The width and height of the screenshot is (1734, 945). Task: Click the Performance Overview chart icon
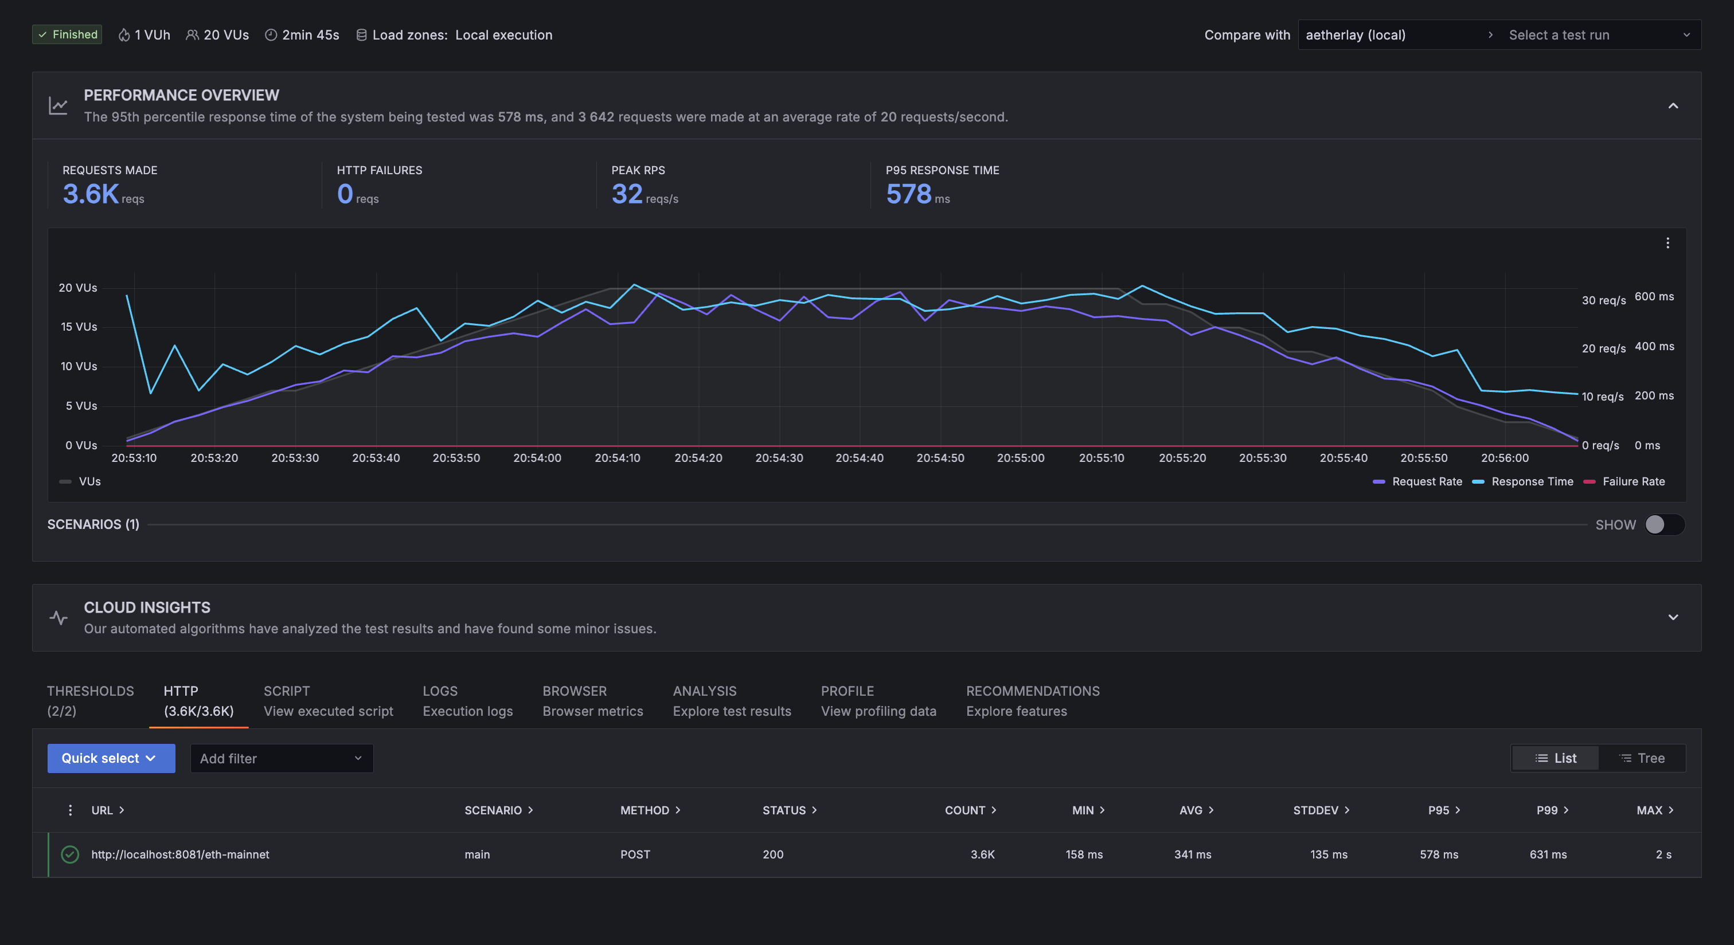tap(58, 105)
